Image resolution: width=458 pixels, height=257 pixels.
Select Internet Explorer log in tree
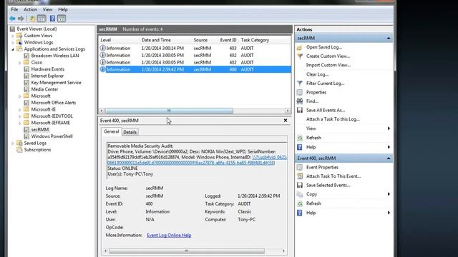click(x=47, y=76)
